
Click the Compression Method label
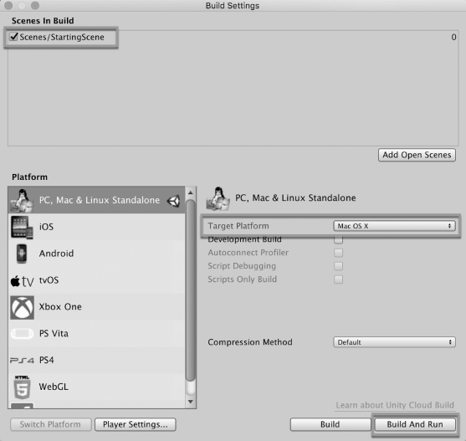250,342
